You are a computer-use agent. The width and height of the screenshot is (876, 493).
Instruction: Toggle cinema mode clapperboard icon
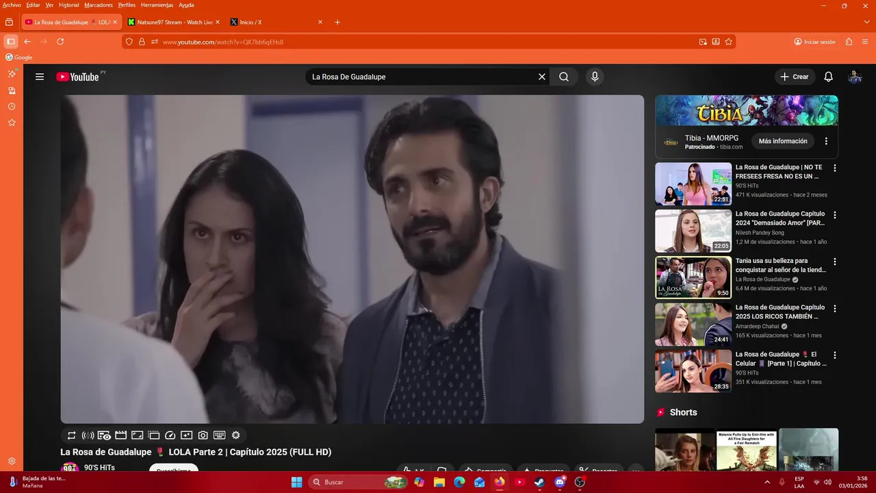(121, 435)
